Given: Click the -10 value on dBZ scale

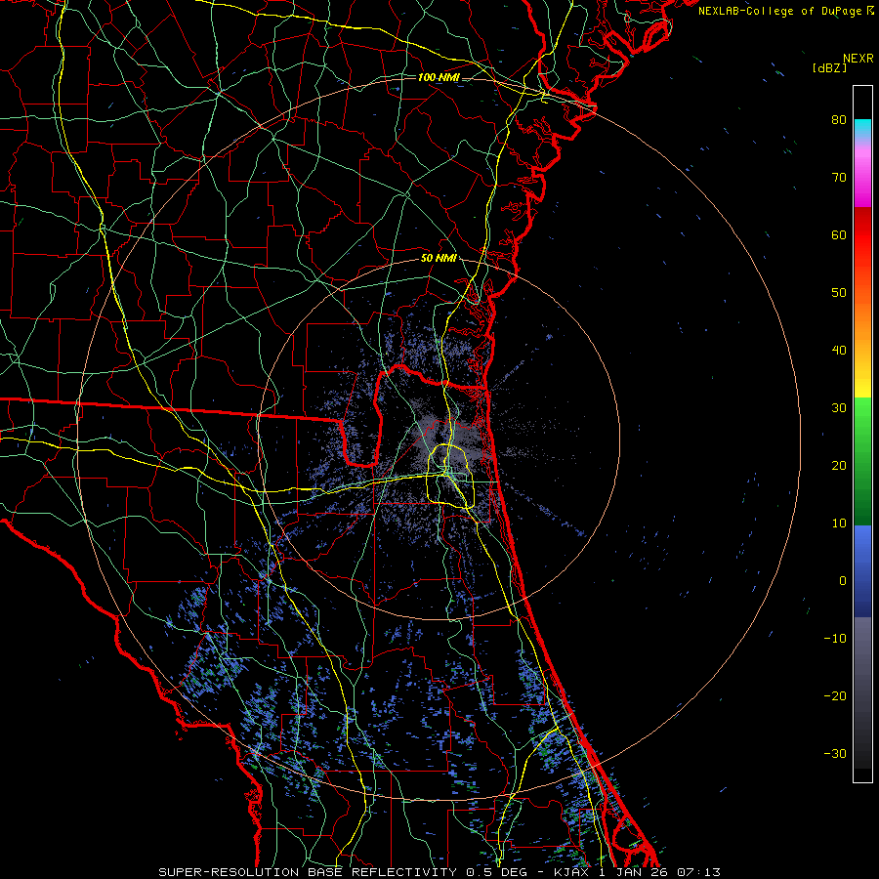Looking at the screenshot, I should tap(835, 639).
